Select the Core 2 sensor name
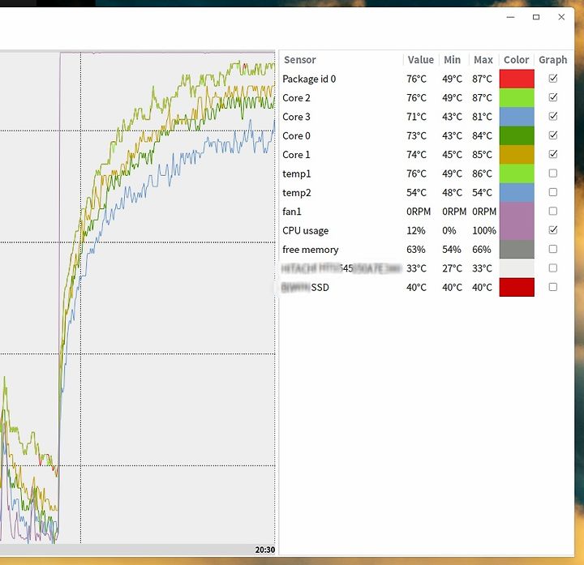Image resolution: width=584 pixels, height=565 pixels. point(296,98)
